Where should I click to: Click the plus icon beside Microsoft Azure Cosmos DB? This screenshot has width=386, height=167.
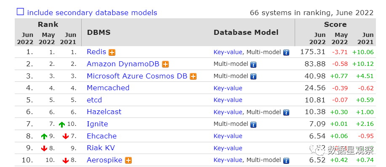pyautogui.click(x=193, y=76)
